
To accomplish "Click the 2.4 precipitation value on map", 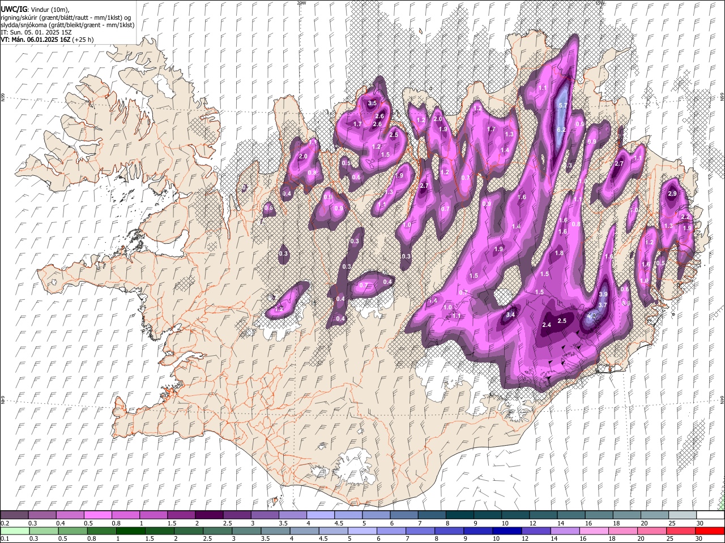I will tap(547, 325).
